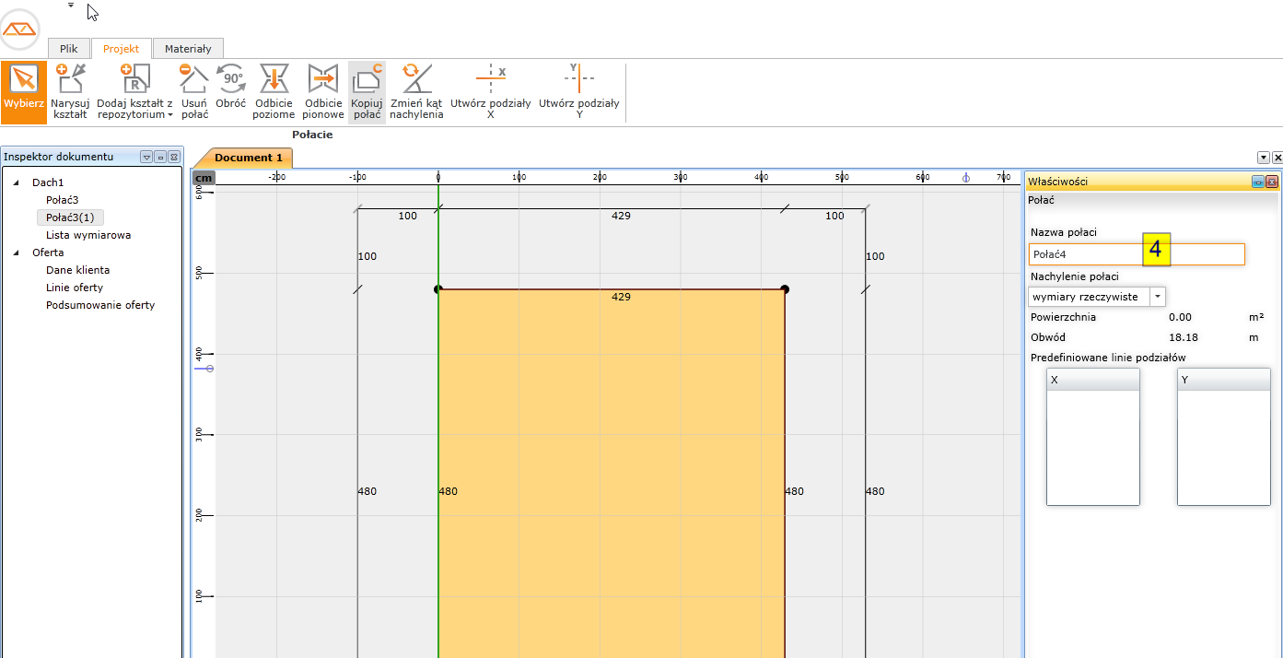Click Kopiuj połać to copy the roof plane

tap(367, 92)
